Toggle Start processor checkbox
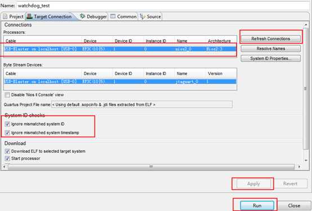The width and height of the screenshot is (312, 211). (7, 159)
